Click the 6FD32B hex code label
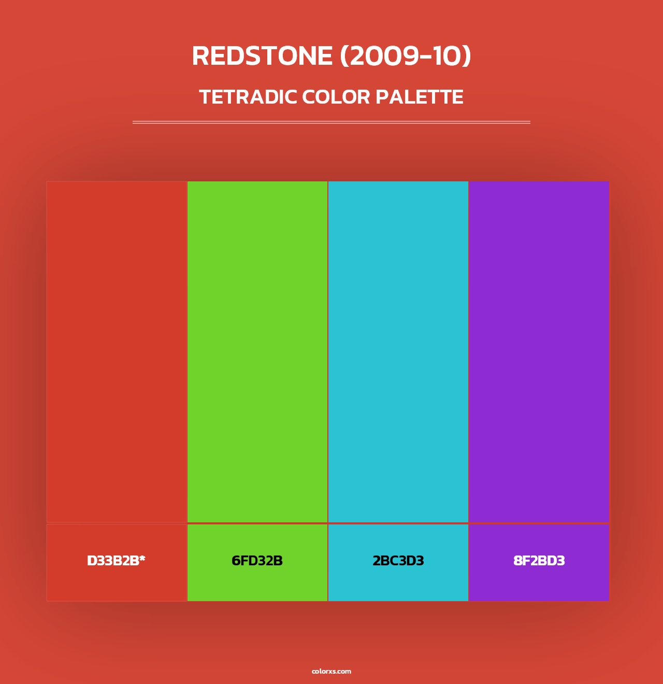This screenshot has height=684, width=663. point(257,561)
